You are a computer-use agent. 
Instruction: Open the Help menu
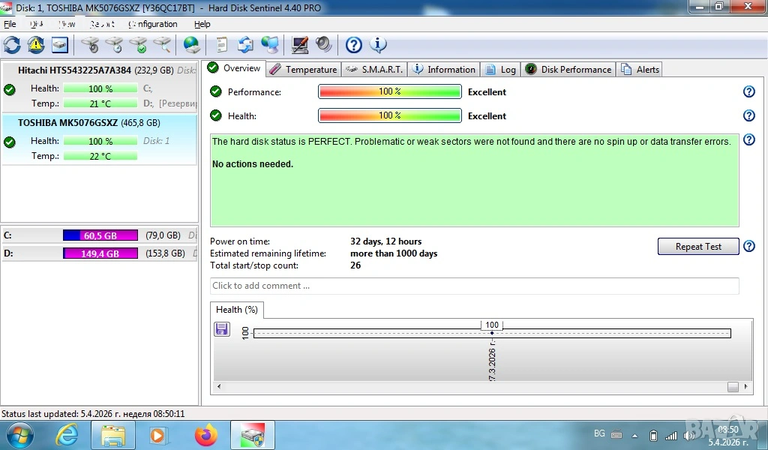tap(202, 24)
